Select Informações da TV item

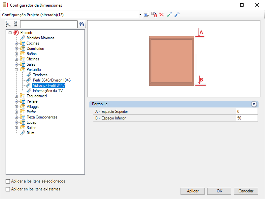48,91
